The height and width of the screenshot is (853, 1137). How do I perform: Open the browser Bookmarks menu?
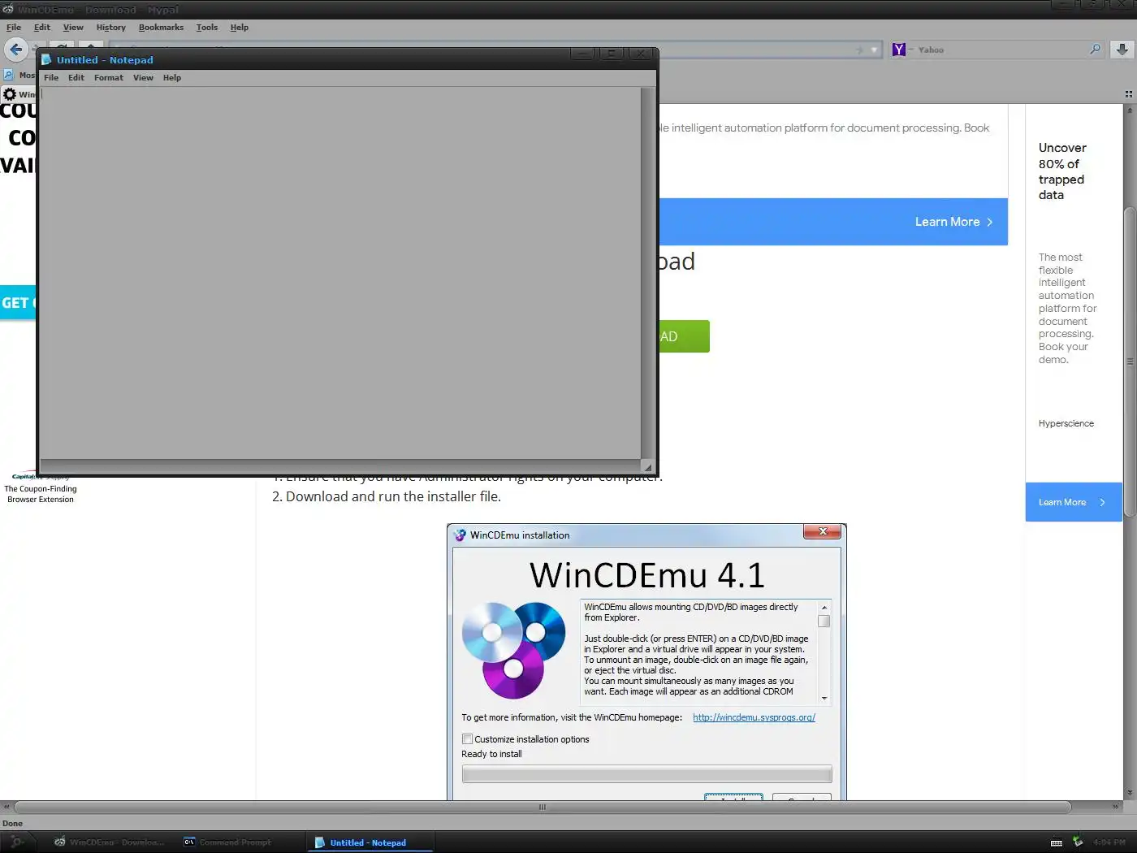[161, 27]
